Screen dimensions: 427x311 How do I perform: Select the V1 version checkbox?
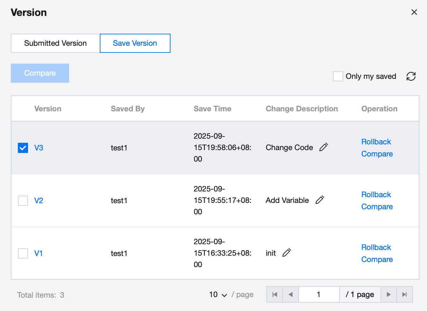click(x=23, y=253)
